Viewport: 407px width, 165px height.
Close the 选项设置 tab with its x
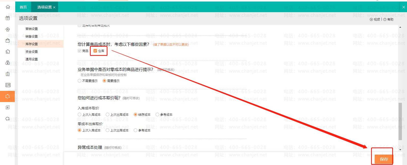pos(54,7)
